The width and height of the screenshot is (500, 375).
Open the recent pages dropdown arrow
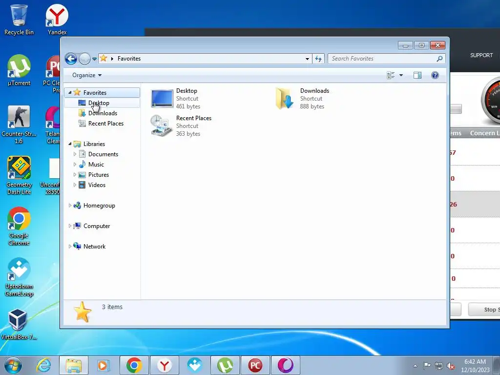[94, 59]
